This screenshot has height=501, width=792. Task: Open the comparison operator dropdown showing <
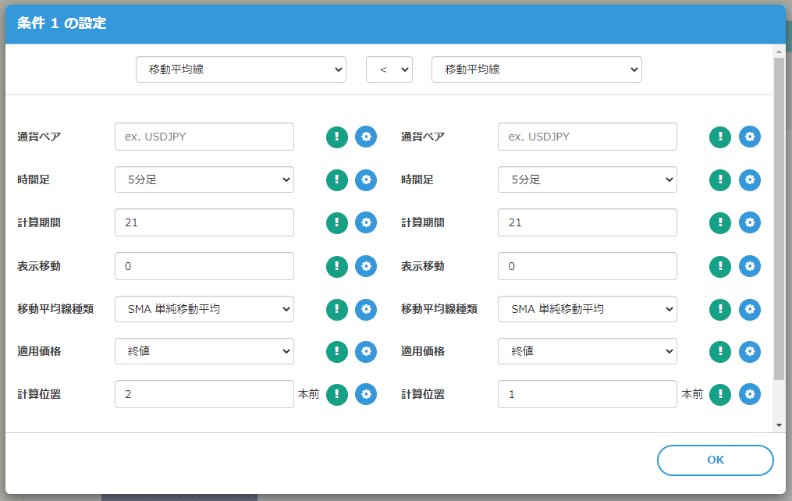tap(389, 69)
